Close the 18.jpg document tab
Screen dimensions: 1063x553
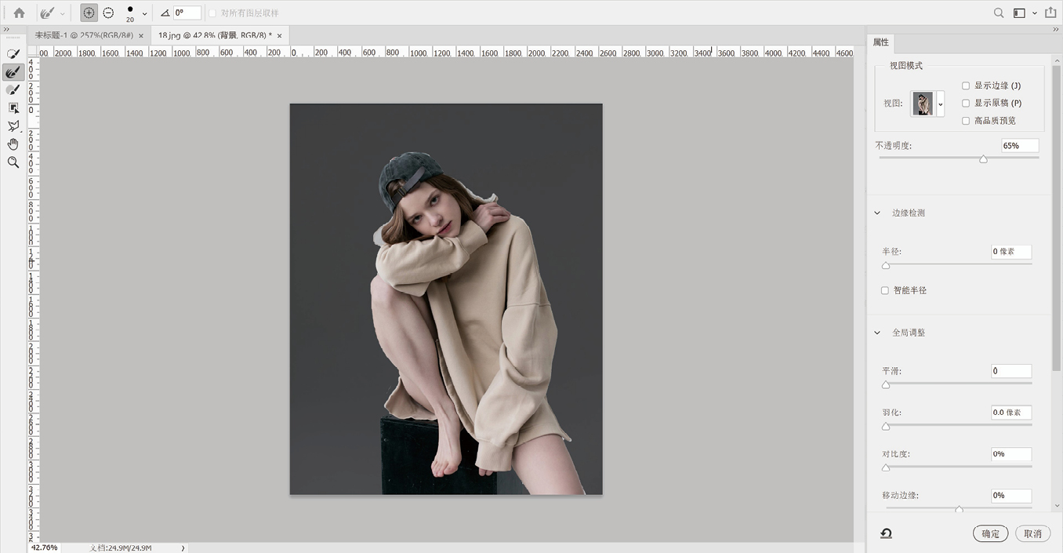click(x=279, y=35)
